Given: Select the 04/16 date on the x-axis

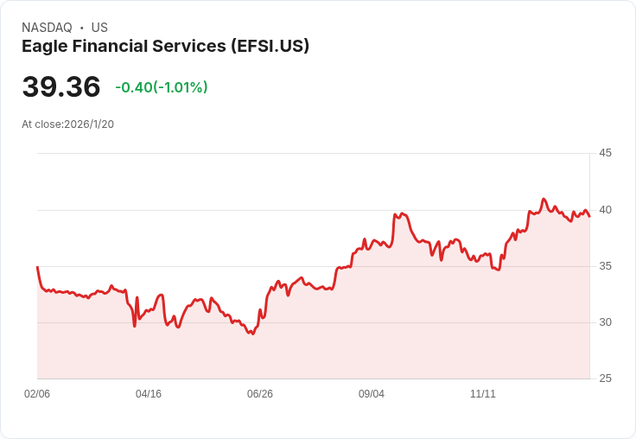Looking at the screenshot, I should [x=149, y=394].
